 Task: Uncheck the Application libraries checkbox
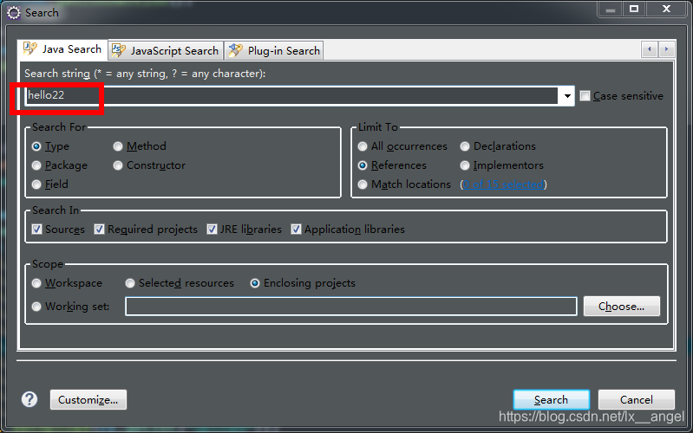click(x=296, y=229)
